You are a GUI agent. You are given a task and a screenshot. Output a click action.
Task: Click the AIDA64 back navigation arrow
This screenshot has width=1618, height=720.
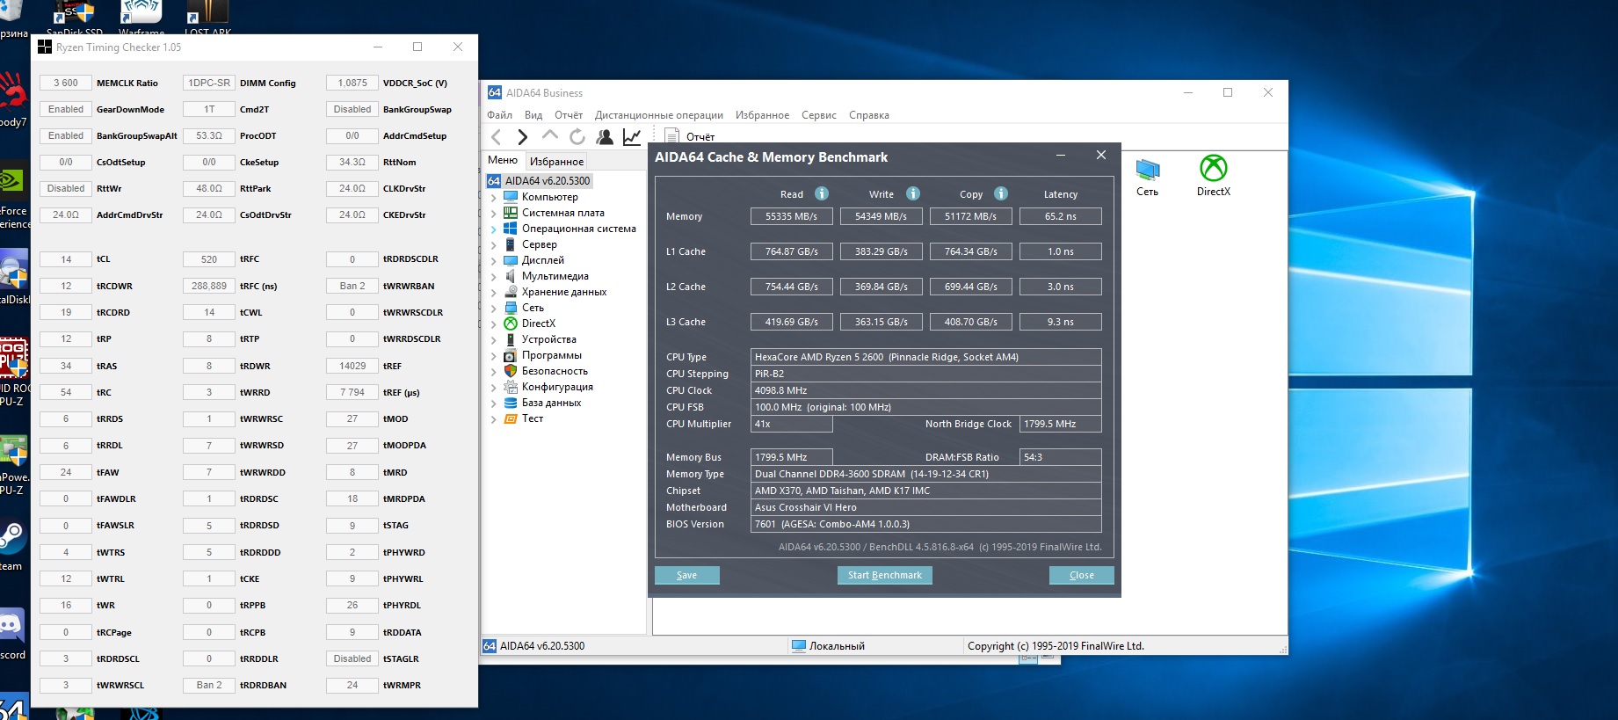coord(497,136)
